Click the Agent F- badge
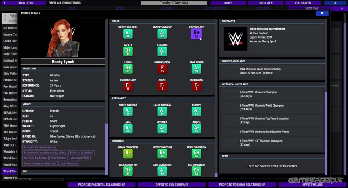348x188 pixels. 162,86
